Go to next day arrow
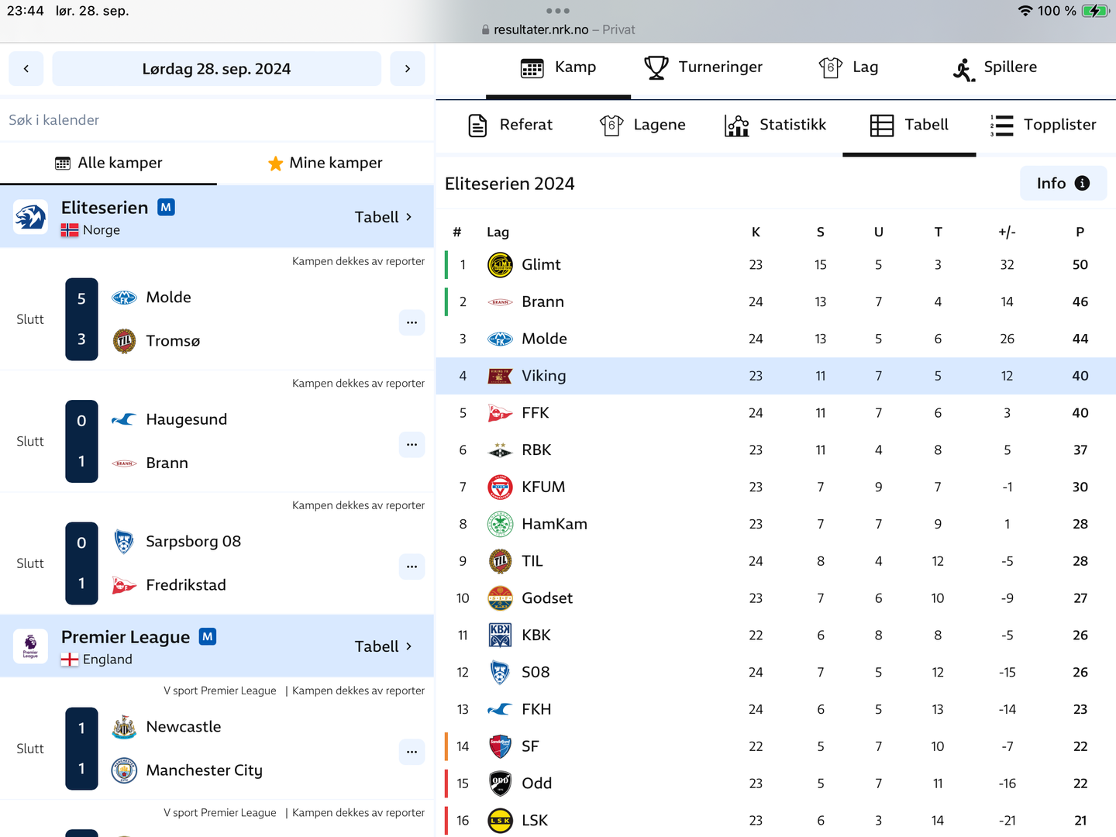The image size is (1116, 837). [408, 69]
